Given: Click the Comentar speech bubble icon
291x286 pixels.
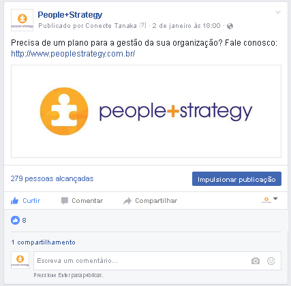Looking at the screenshot, I should (65, 201).
